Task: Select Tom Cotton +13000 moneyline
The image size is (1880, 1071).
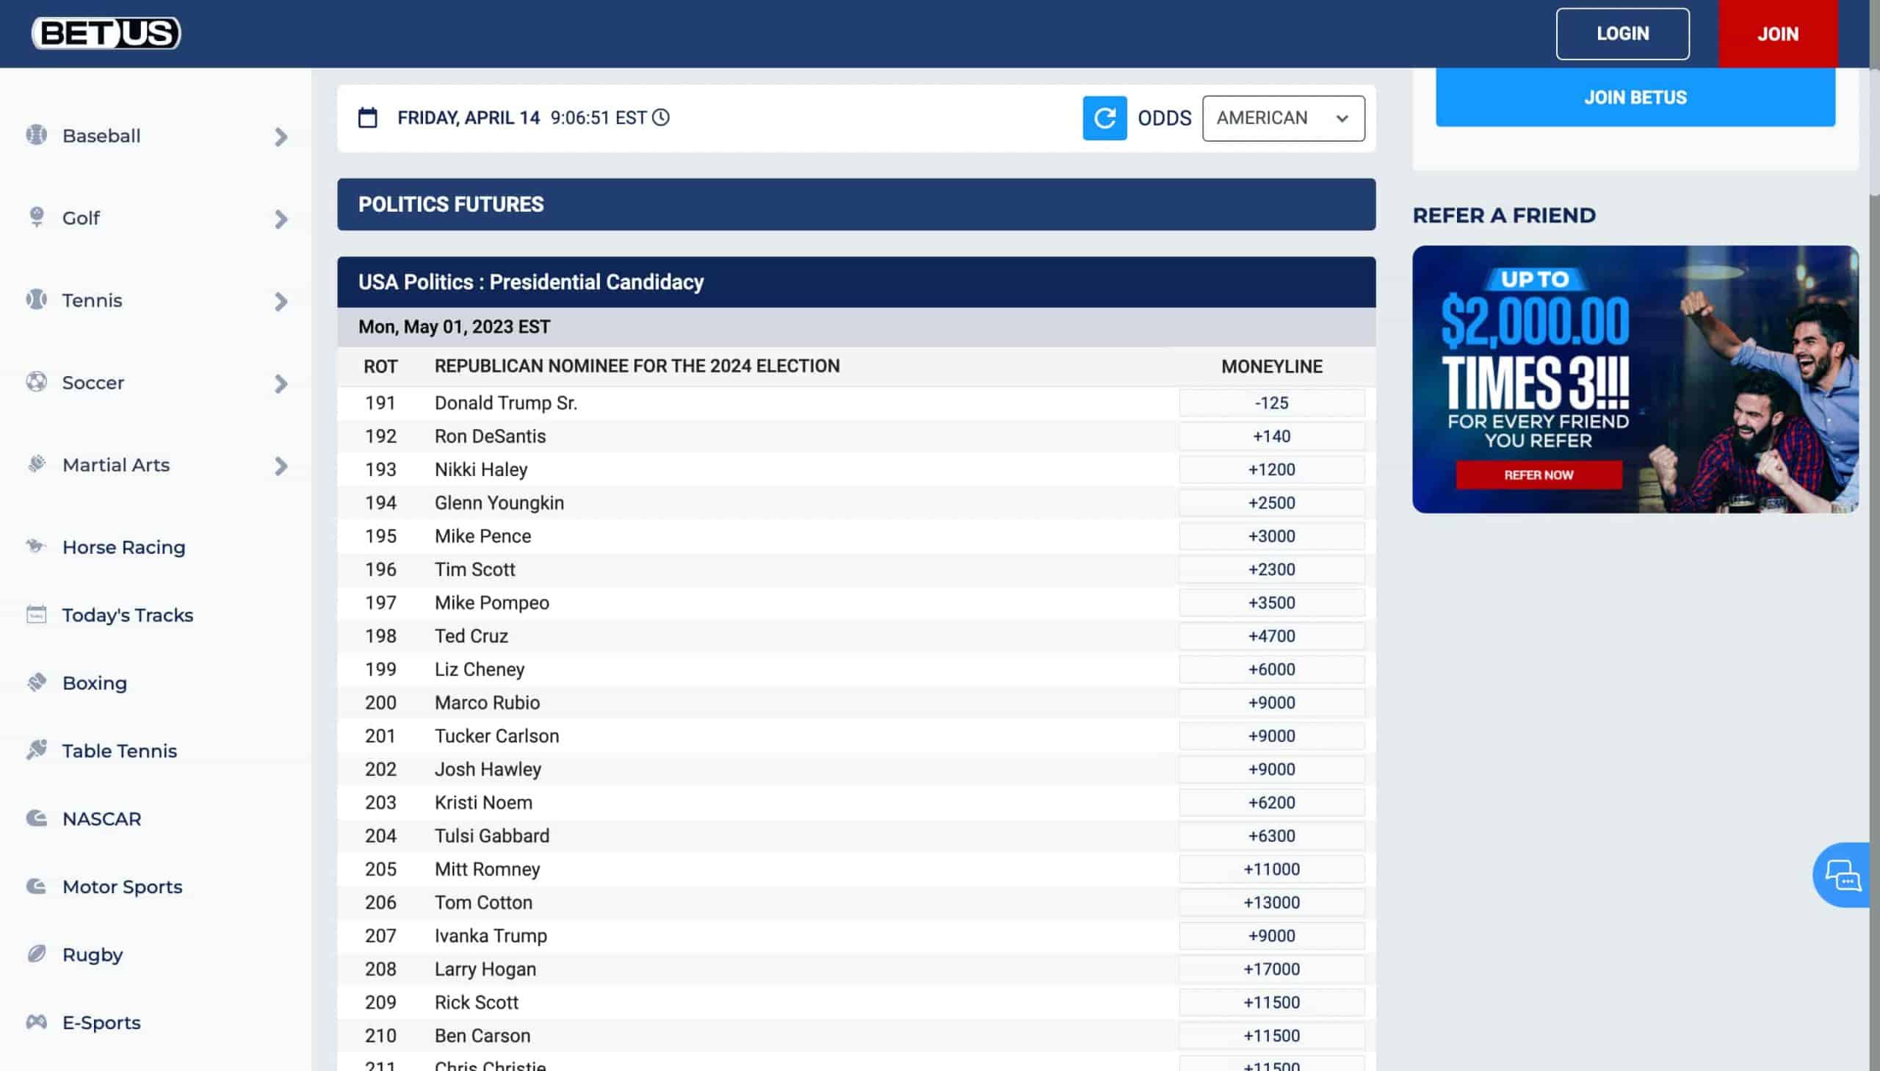Action: click(x=1272, y=902)
